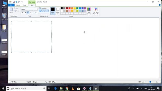Pick the pink palette swatch
This screenshot has width=162, height=91.
coord(70,11)
